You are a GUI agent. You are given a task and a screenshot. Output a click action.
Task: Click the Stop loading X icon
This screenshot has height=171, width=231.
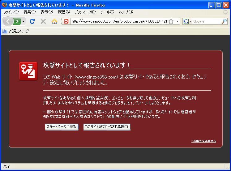(43, 22)
